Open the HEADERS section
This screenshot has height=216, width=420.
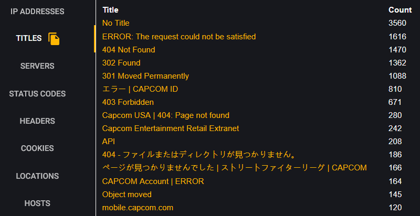37,121
